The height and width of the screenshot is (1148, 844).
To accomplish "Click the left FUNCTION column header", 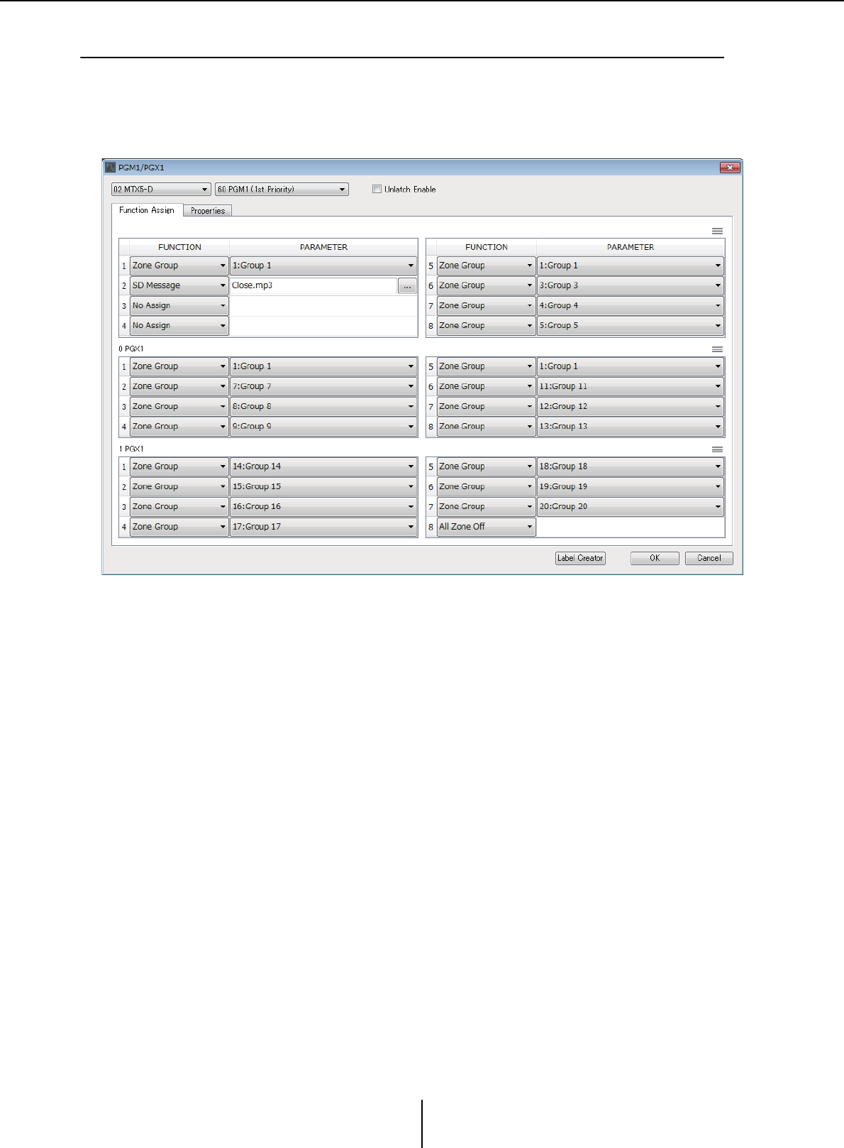I will coord(179,247).
